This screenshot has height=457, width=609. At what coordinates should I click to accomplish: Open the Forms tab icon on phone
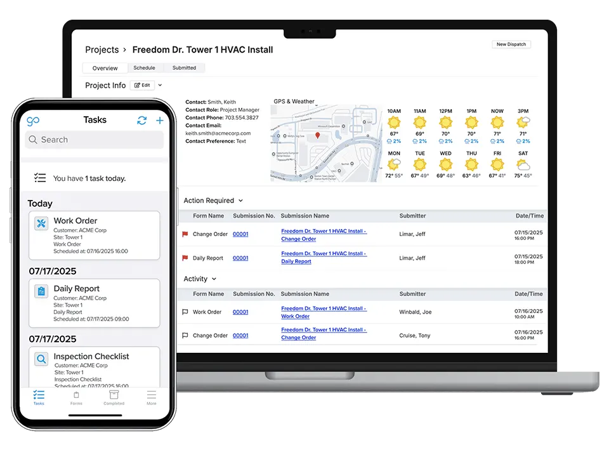click(x=76, y=397)
